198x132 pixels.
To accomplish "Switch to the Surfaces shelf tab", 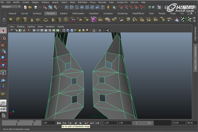I will (37, 14).
